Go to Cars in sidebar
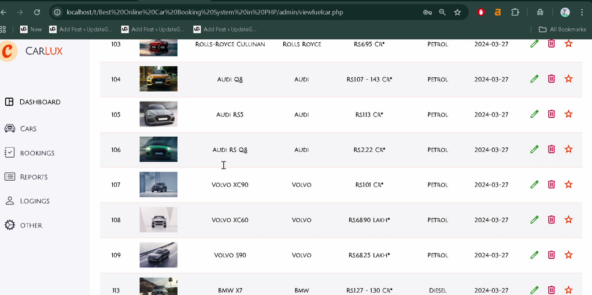 [20, 129]
